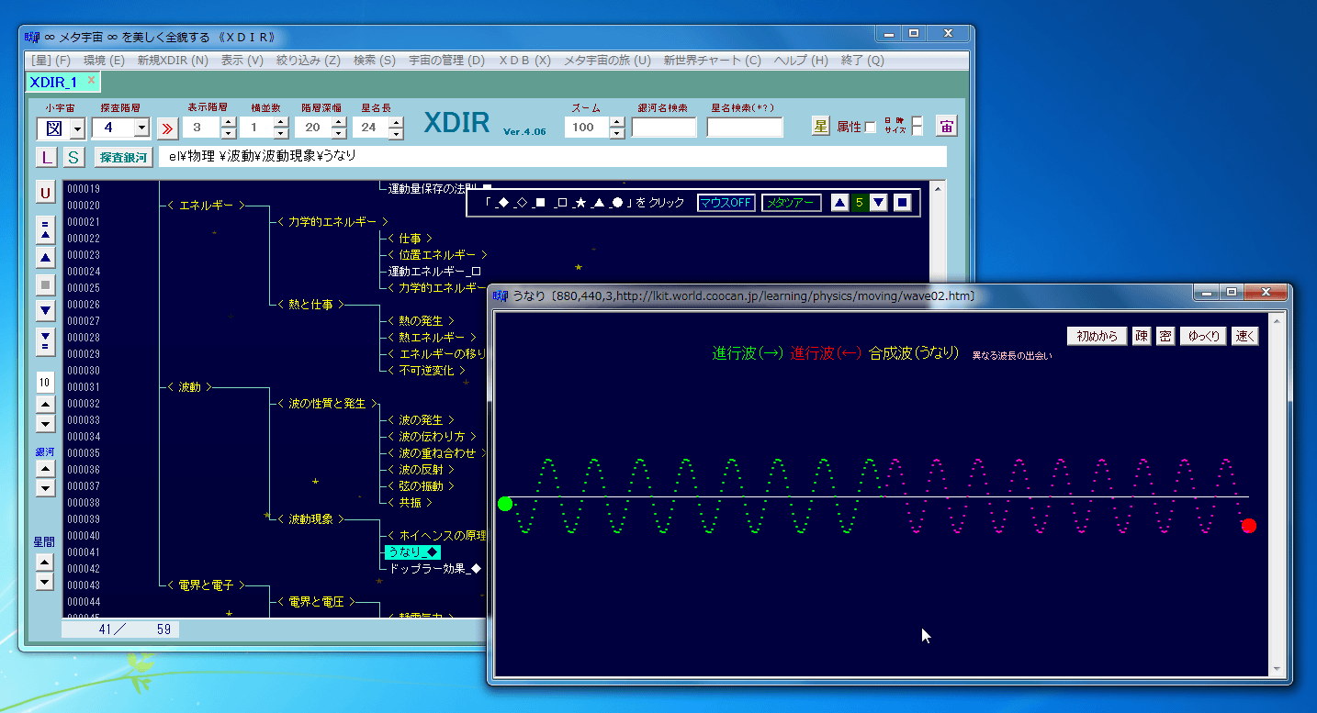
Task: Click the gray square stop icon in sidebar
Action: tap(45, 285)
